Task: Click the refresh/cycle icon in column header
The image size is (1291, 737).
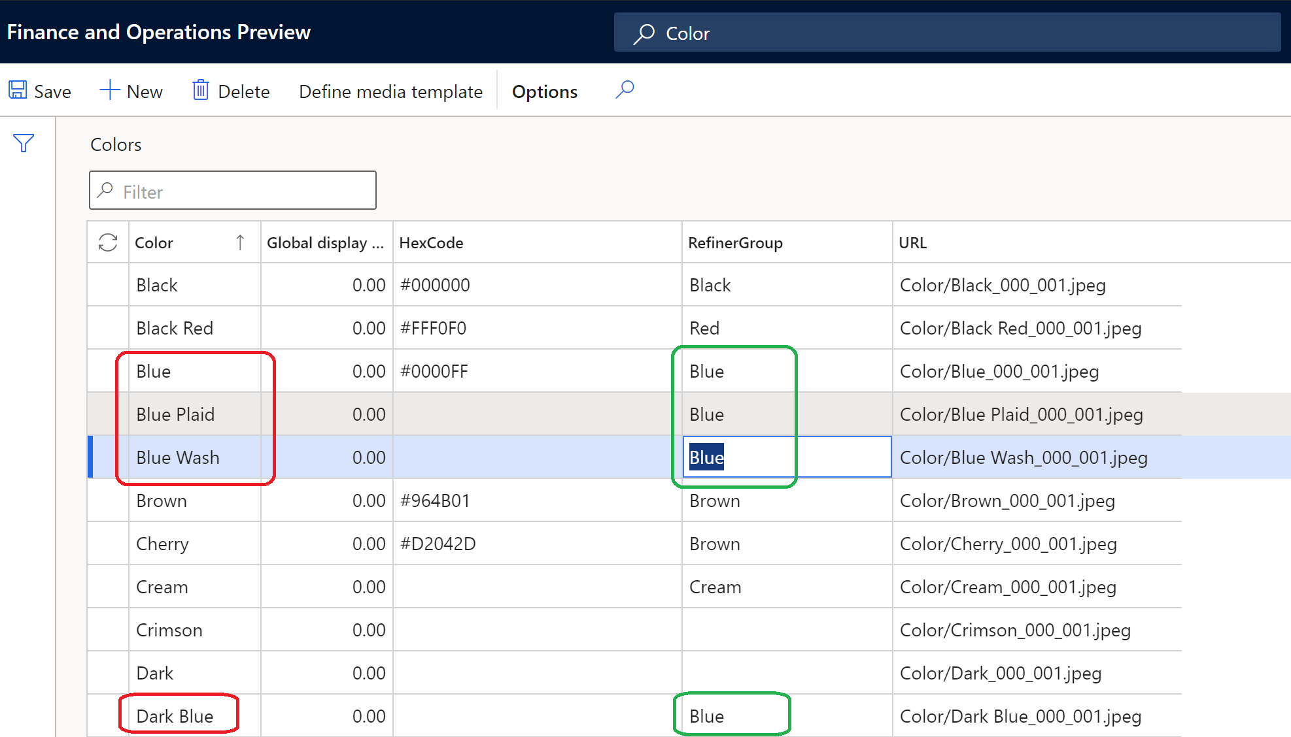Action: 107,241
